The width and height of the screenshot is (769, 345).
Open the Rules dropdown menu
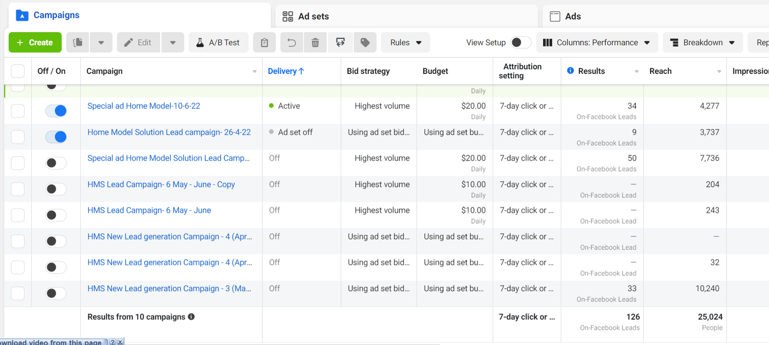[405, 42]
